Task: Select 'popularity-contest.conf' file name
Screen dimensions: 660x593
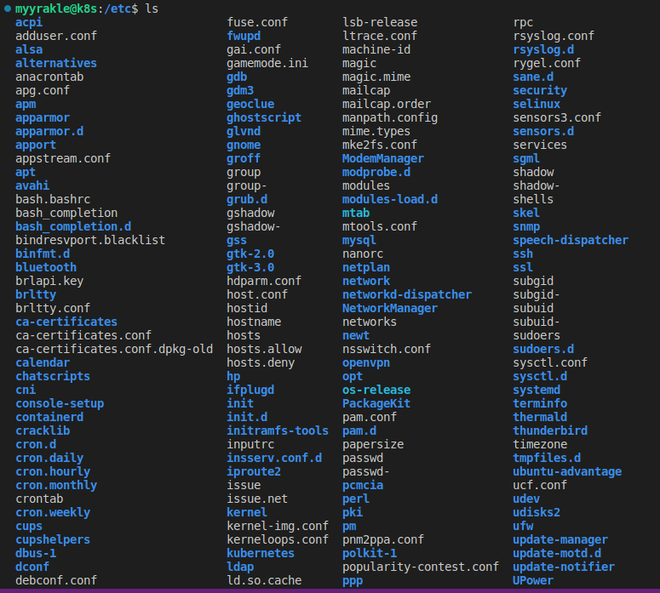Action: click(421, 567)
